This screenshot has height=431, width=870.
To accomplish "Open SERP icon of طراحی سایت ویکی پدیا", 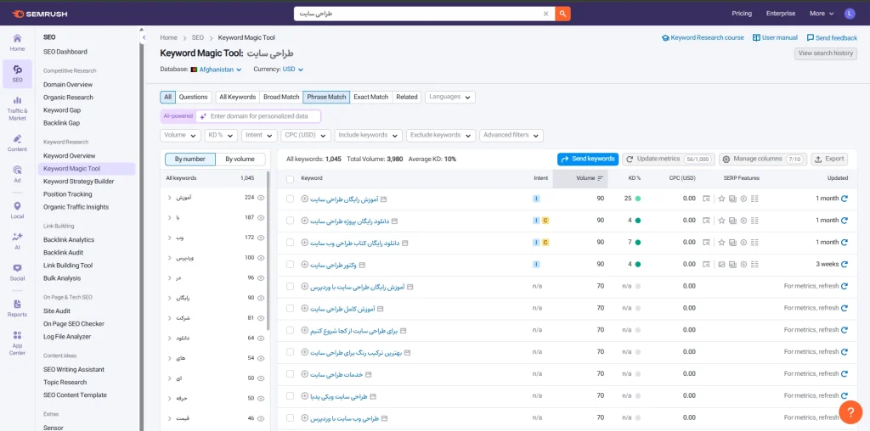I will coord(374,396).
